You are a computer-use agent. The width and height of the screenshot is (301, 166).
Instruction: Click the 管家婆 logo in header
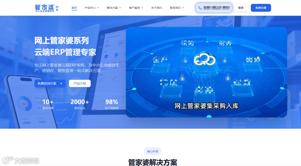pyautogui.click(x=47, y=8)
